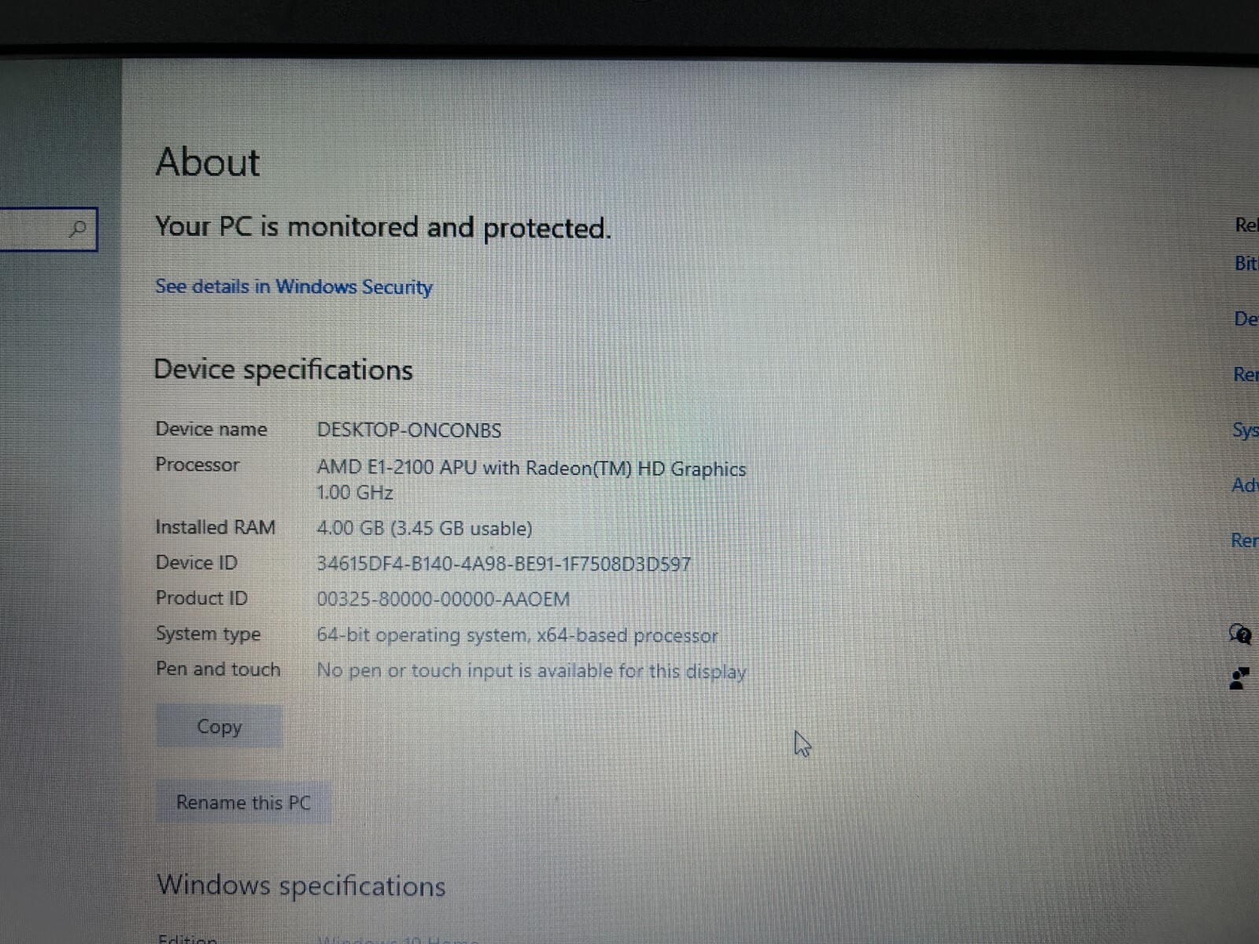Open the Ad... related link at right edge
The image size is (1259, 944).
click(1245, 485)
